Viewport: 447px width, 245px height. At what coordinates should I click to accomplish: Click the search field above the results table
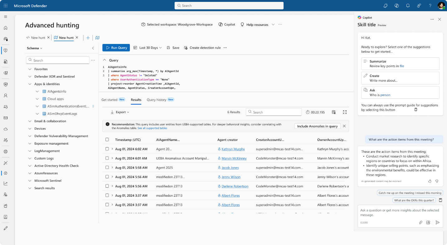pyautogui.click(x=273, y=112)
